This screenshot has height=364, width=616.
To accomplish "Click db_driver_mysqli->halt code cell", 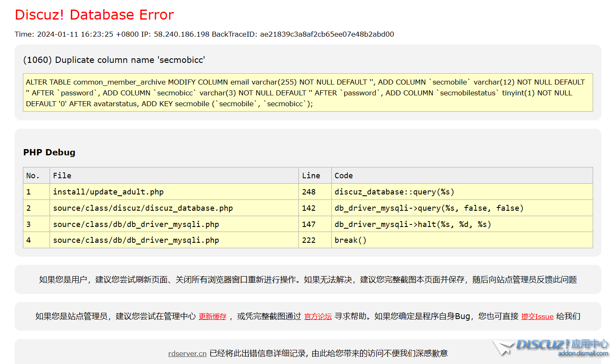I will 462,224.
